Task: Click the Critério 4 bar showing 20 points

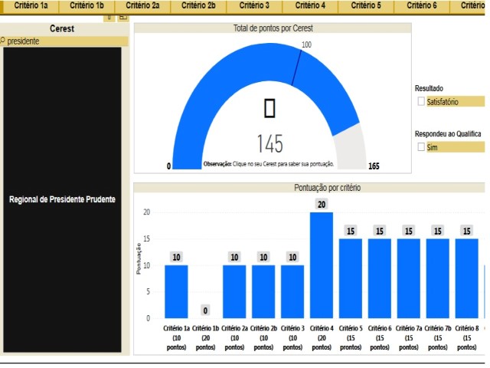Action: pyautogui.click(x=322, y=264)
